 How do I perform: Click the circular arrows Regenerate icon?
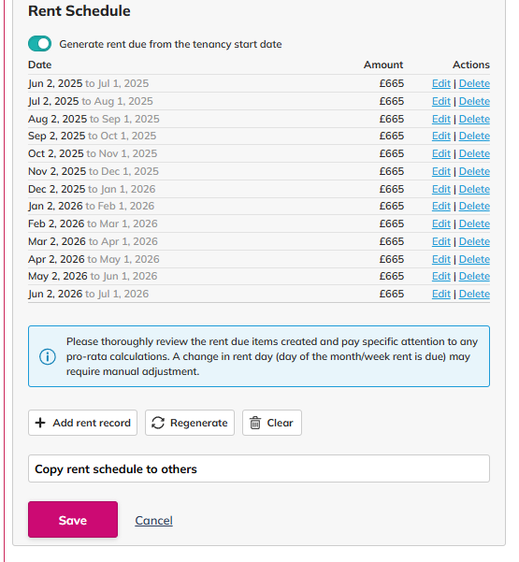pos(158,423)
